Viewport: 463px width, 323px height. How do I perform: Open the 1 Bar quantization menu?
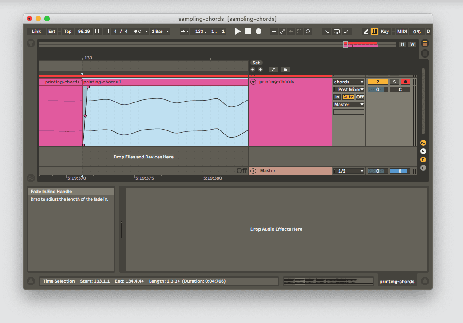pos(160,31)
